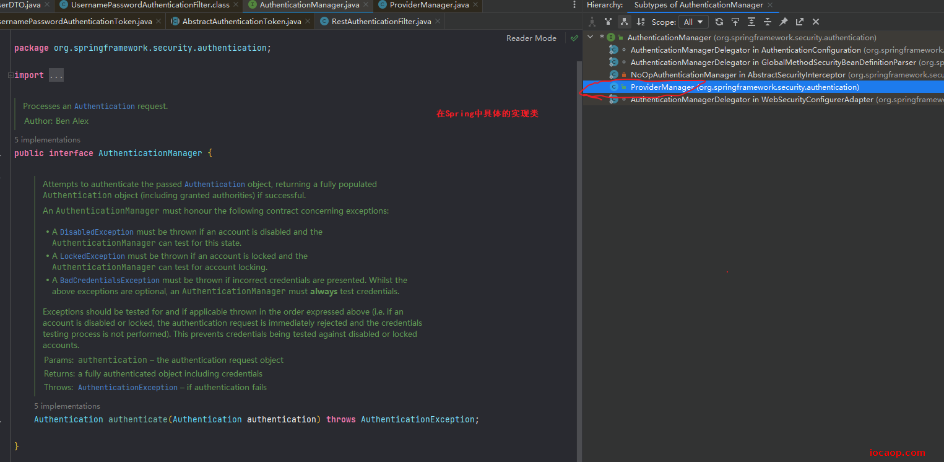Screen dimensions: 944x462
Task: Click the RestAuthenticationFilter.java tab icon
Action: coord(324,21)
